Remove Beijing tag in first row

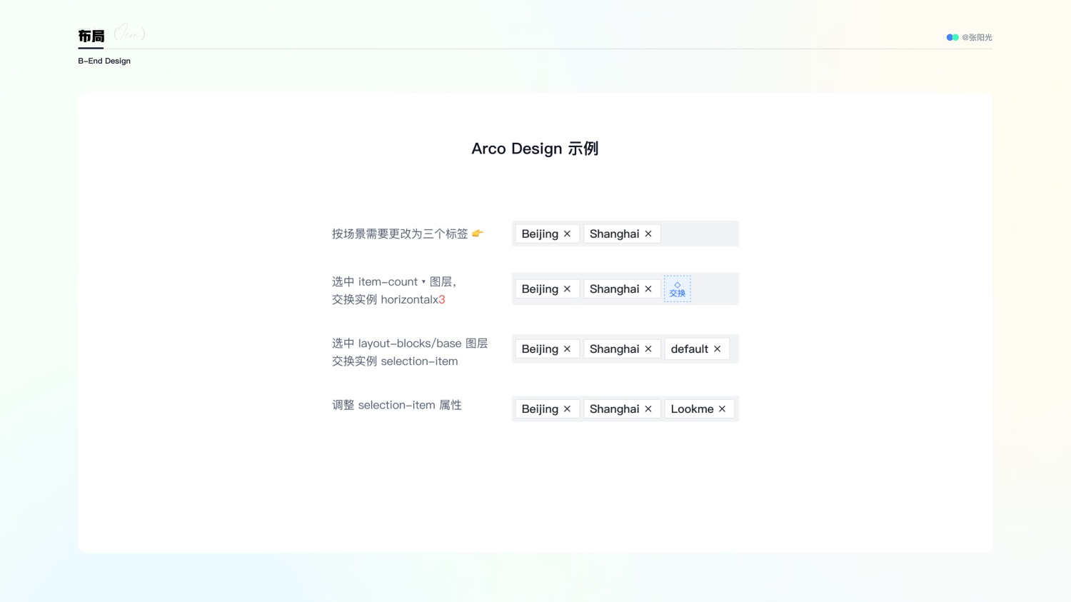(x=567, y=234)
